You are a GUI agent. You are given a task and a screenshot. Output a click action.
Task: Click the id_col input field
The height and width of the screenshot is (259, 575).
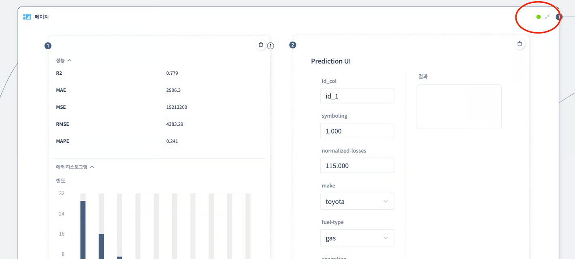(357, 96)
